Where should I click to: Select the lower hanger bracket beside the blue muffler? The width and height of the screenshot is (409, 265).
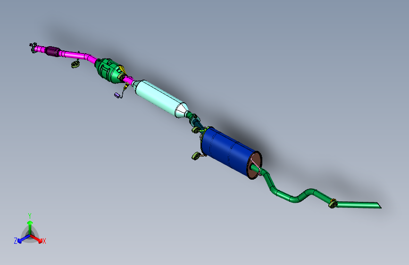[196, 156]
